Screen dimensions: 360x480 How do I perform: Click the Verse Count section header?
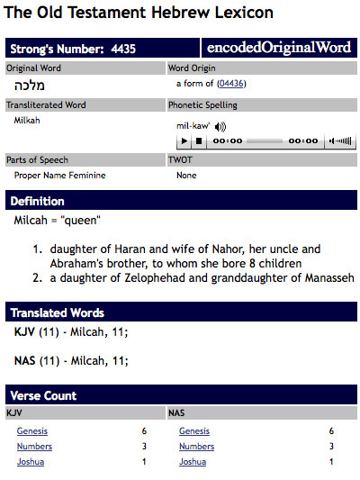182,394
